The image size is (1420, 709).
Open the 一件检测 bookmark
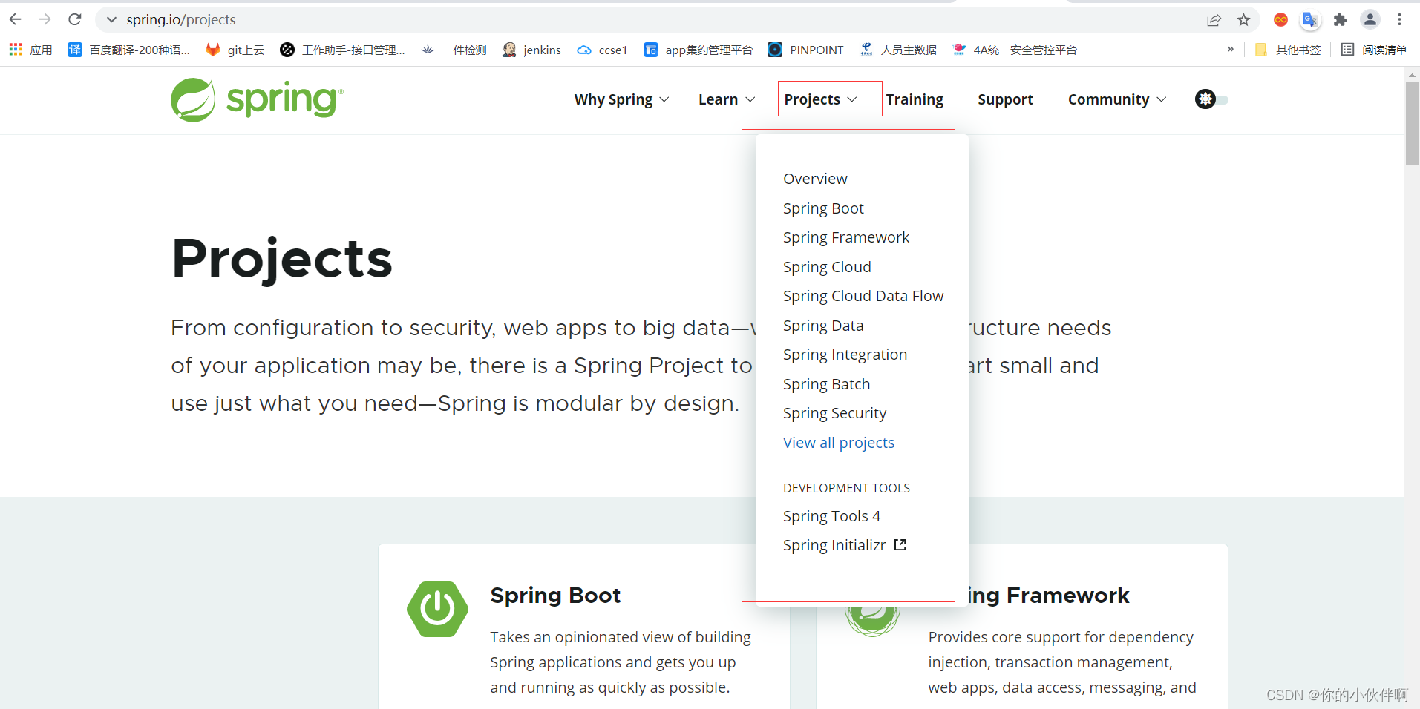pyautogui.click(x=454, y=50)
